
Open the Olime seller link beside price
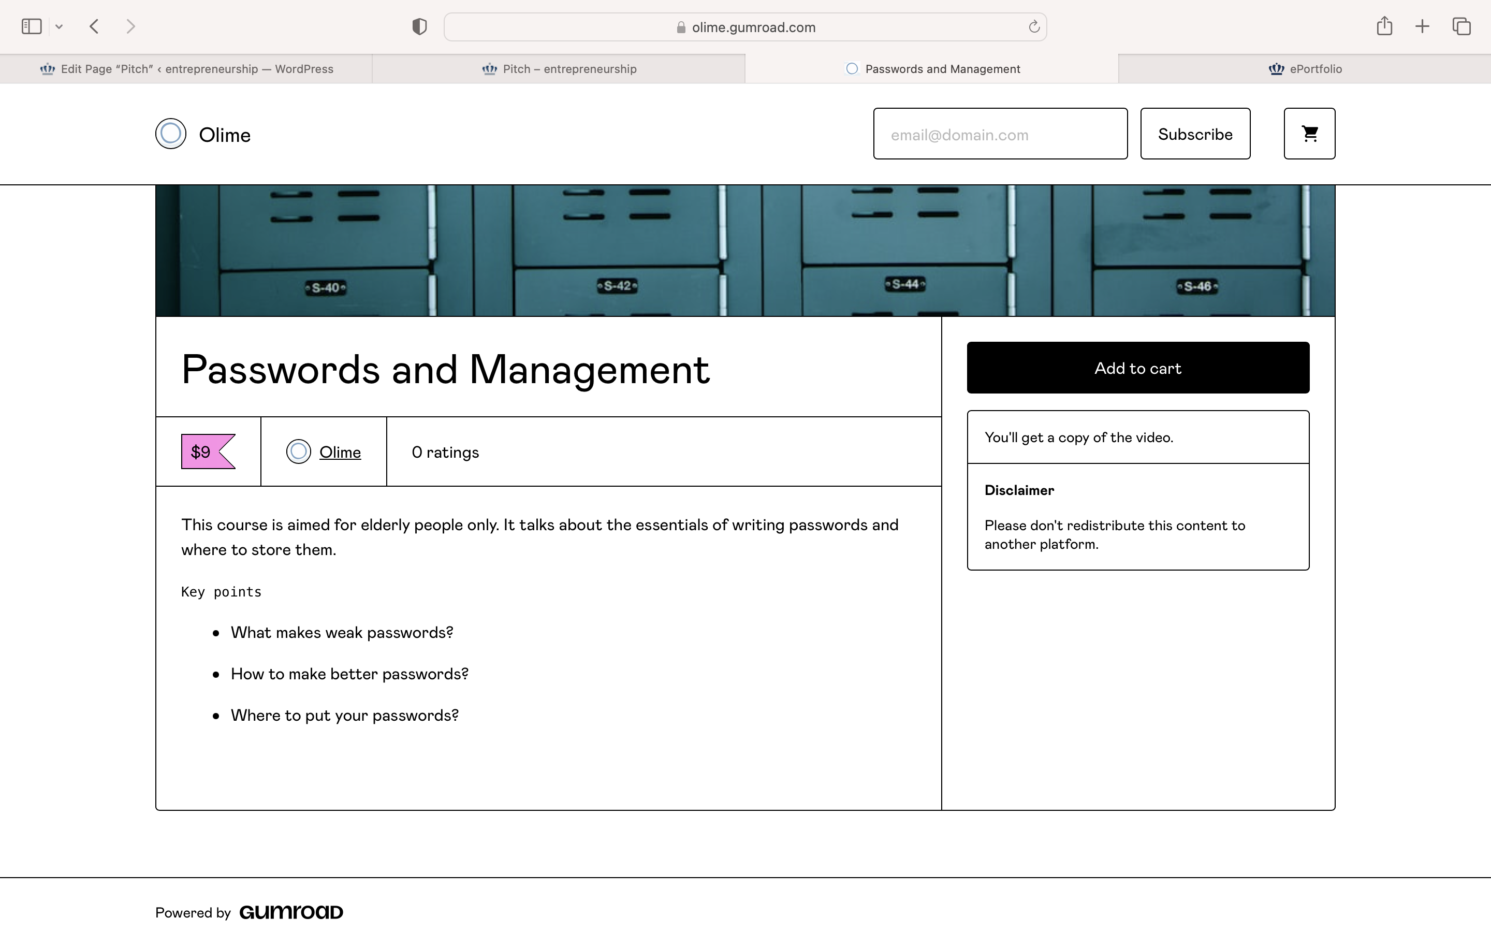pyautogui.click(x=340, y=453)
